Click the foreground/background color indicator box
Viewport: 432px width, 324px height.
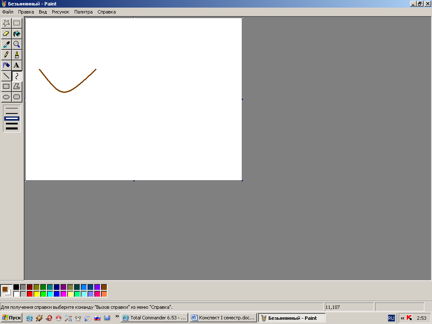click(6, 291)
